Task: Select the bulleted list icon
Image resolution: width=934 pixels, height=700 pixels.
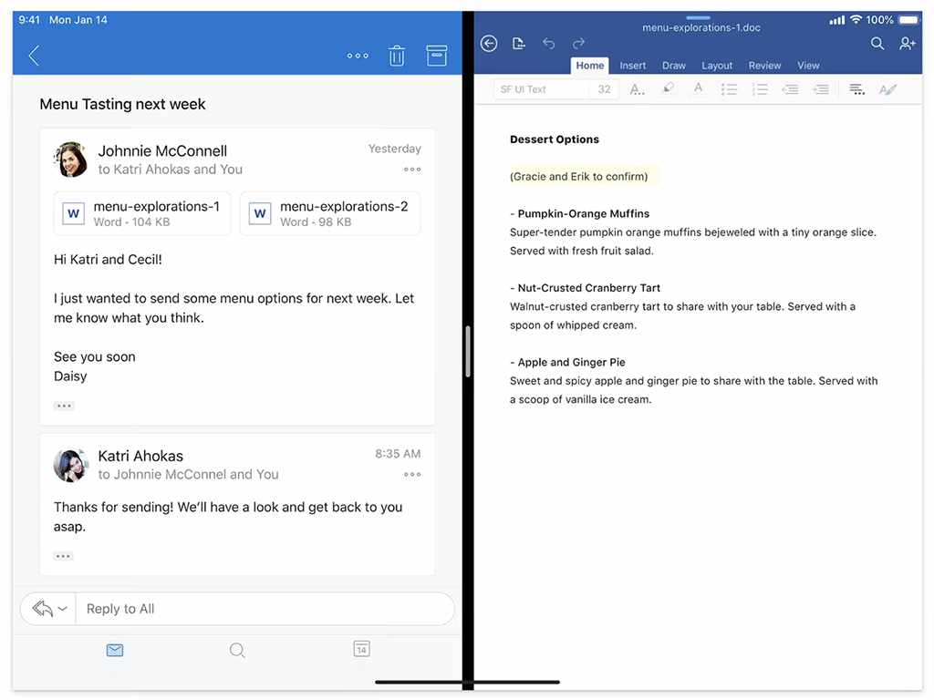Action: click(729, 89)
